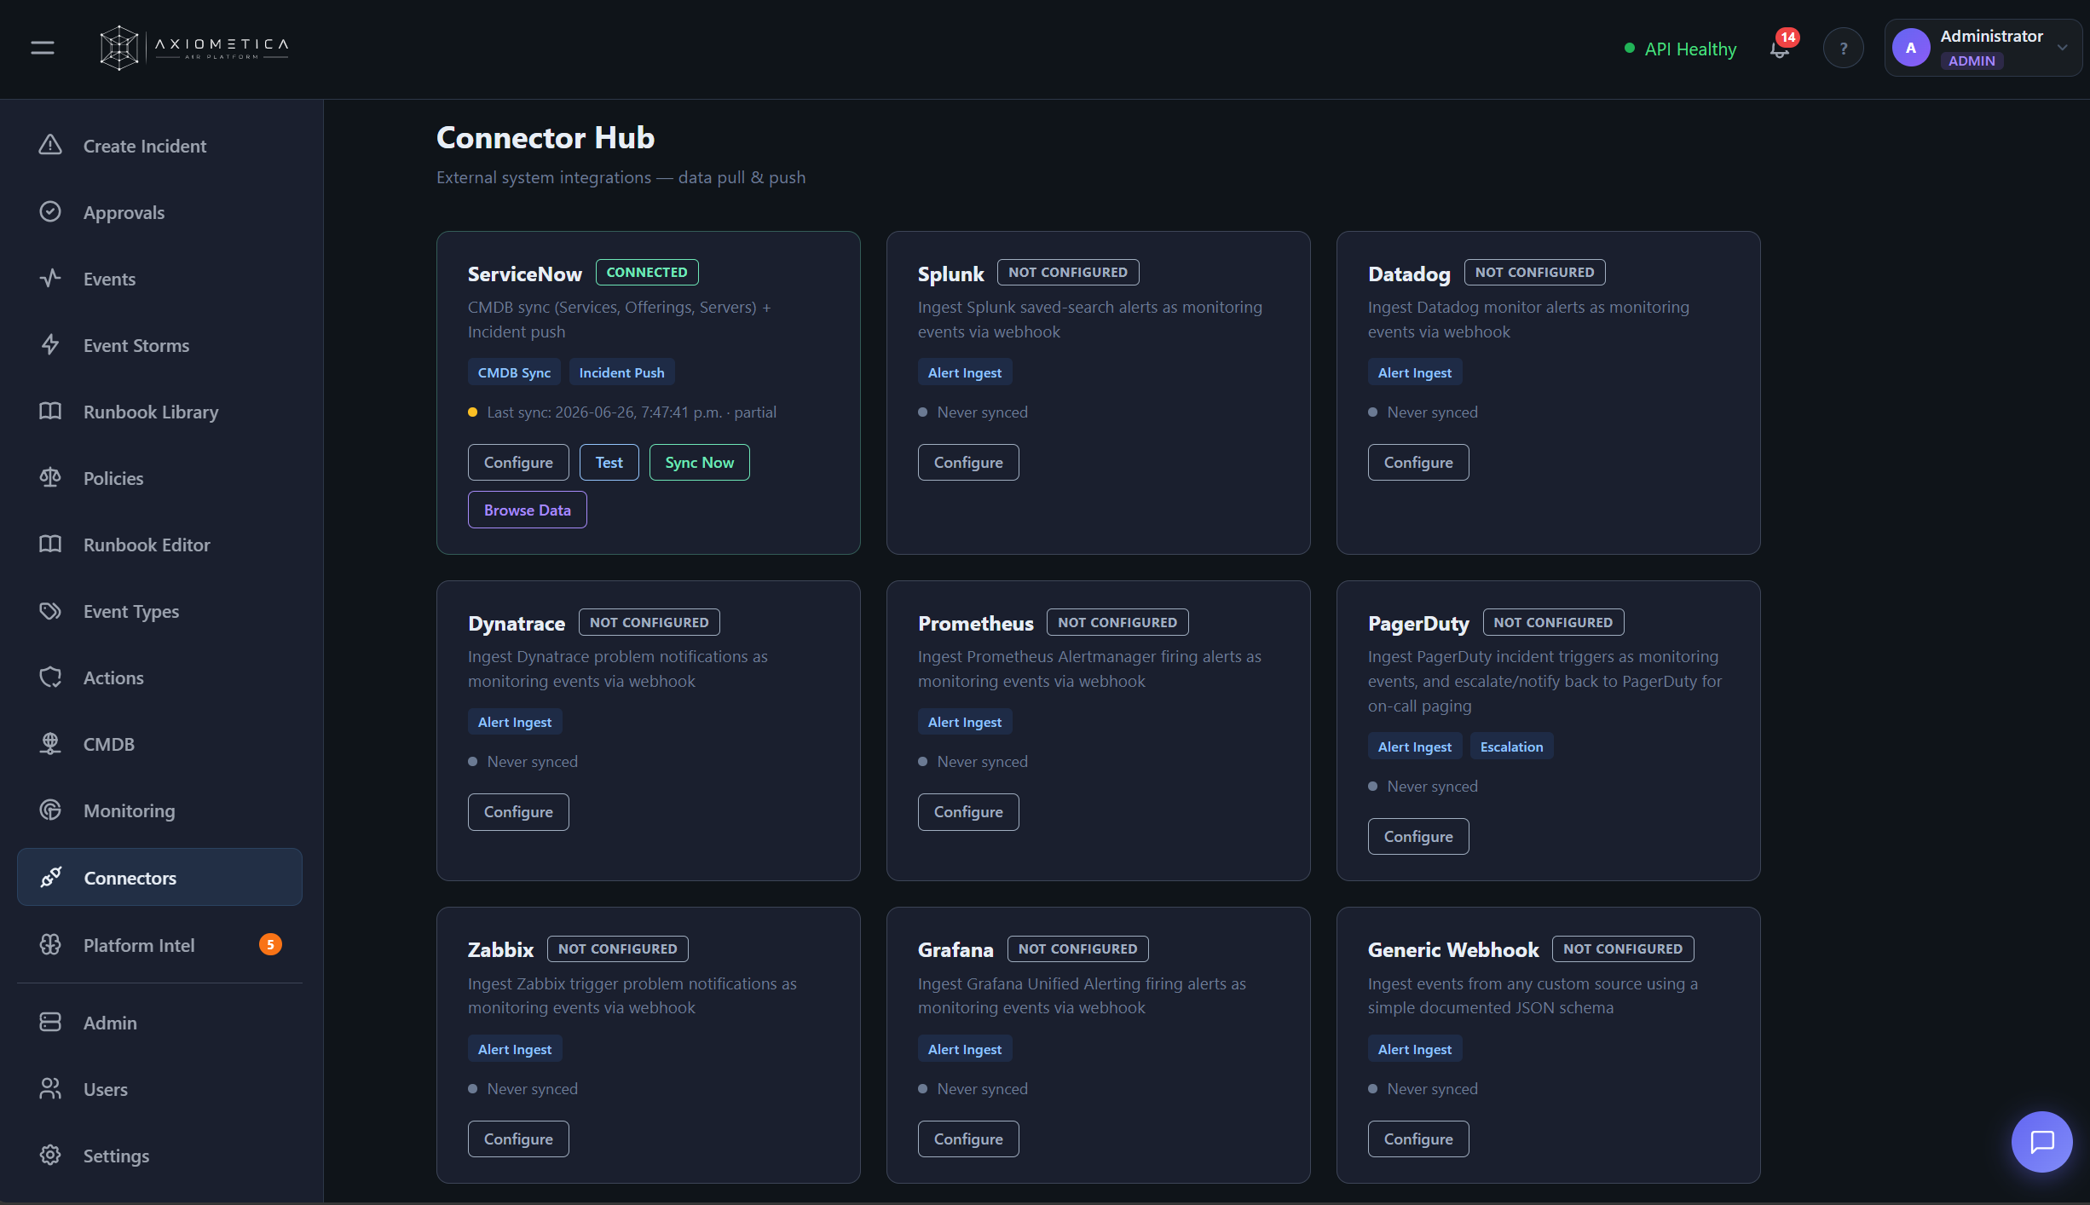This screenshot has width=2090, height=1205.
Task: Configure the Zabbix connector
Action: tap(518, 1139)
